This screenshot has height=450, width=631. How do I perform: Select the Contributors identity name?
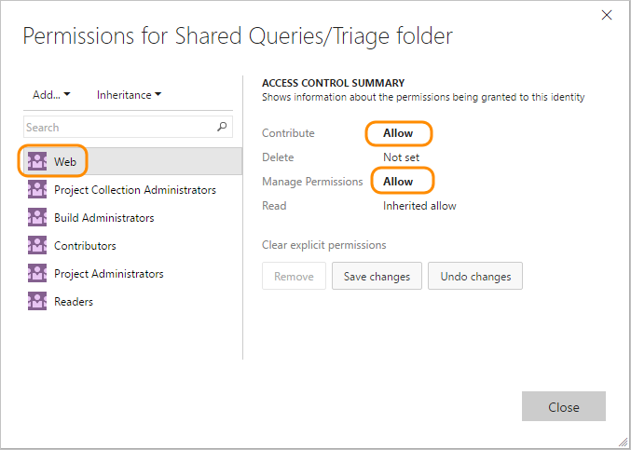tap(85, 246)
